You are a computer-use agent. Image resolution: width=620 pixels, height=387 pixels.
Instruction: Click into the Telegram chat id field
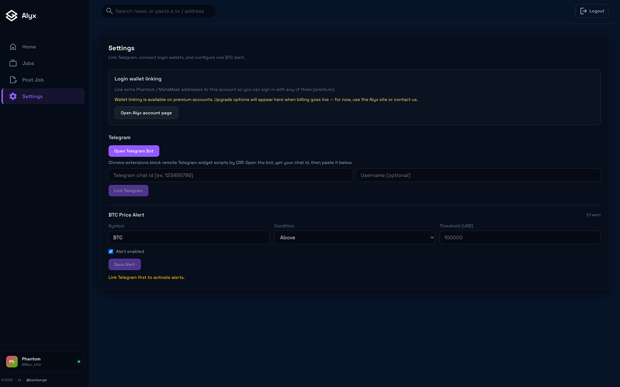click(x=231, y=175)
